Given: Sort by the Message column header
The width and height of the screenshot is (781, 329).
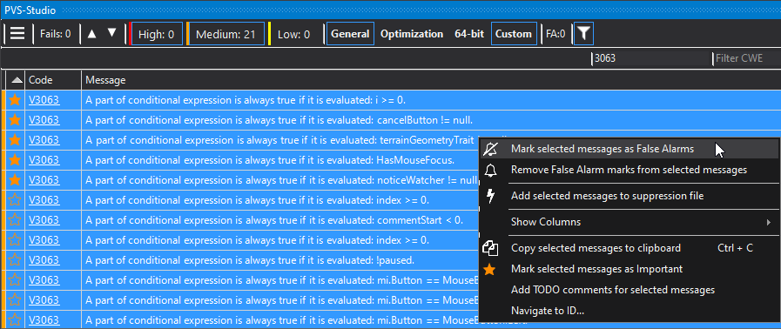Looking at the screenshot, I should click(431, 79).
